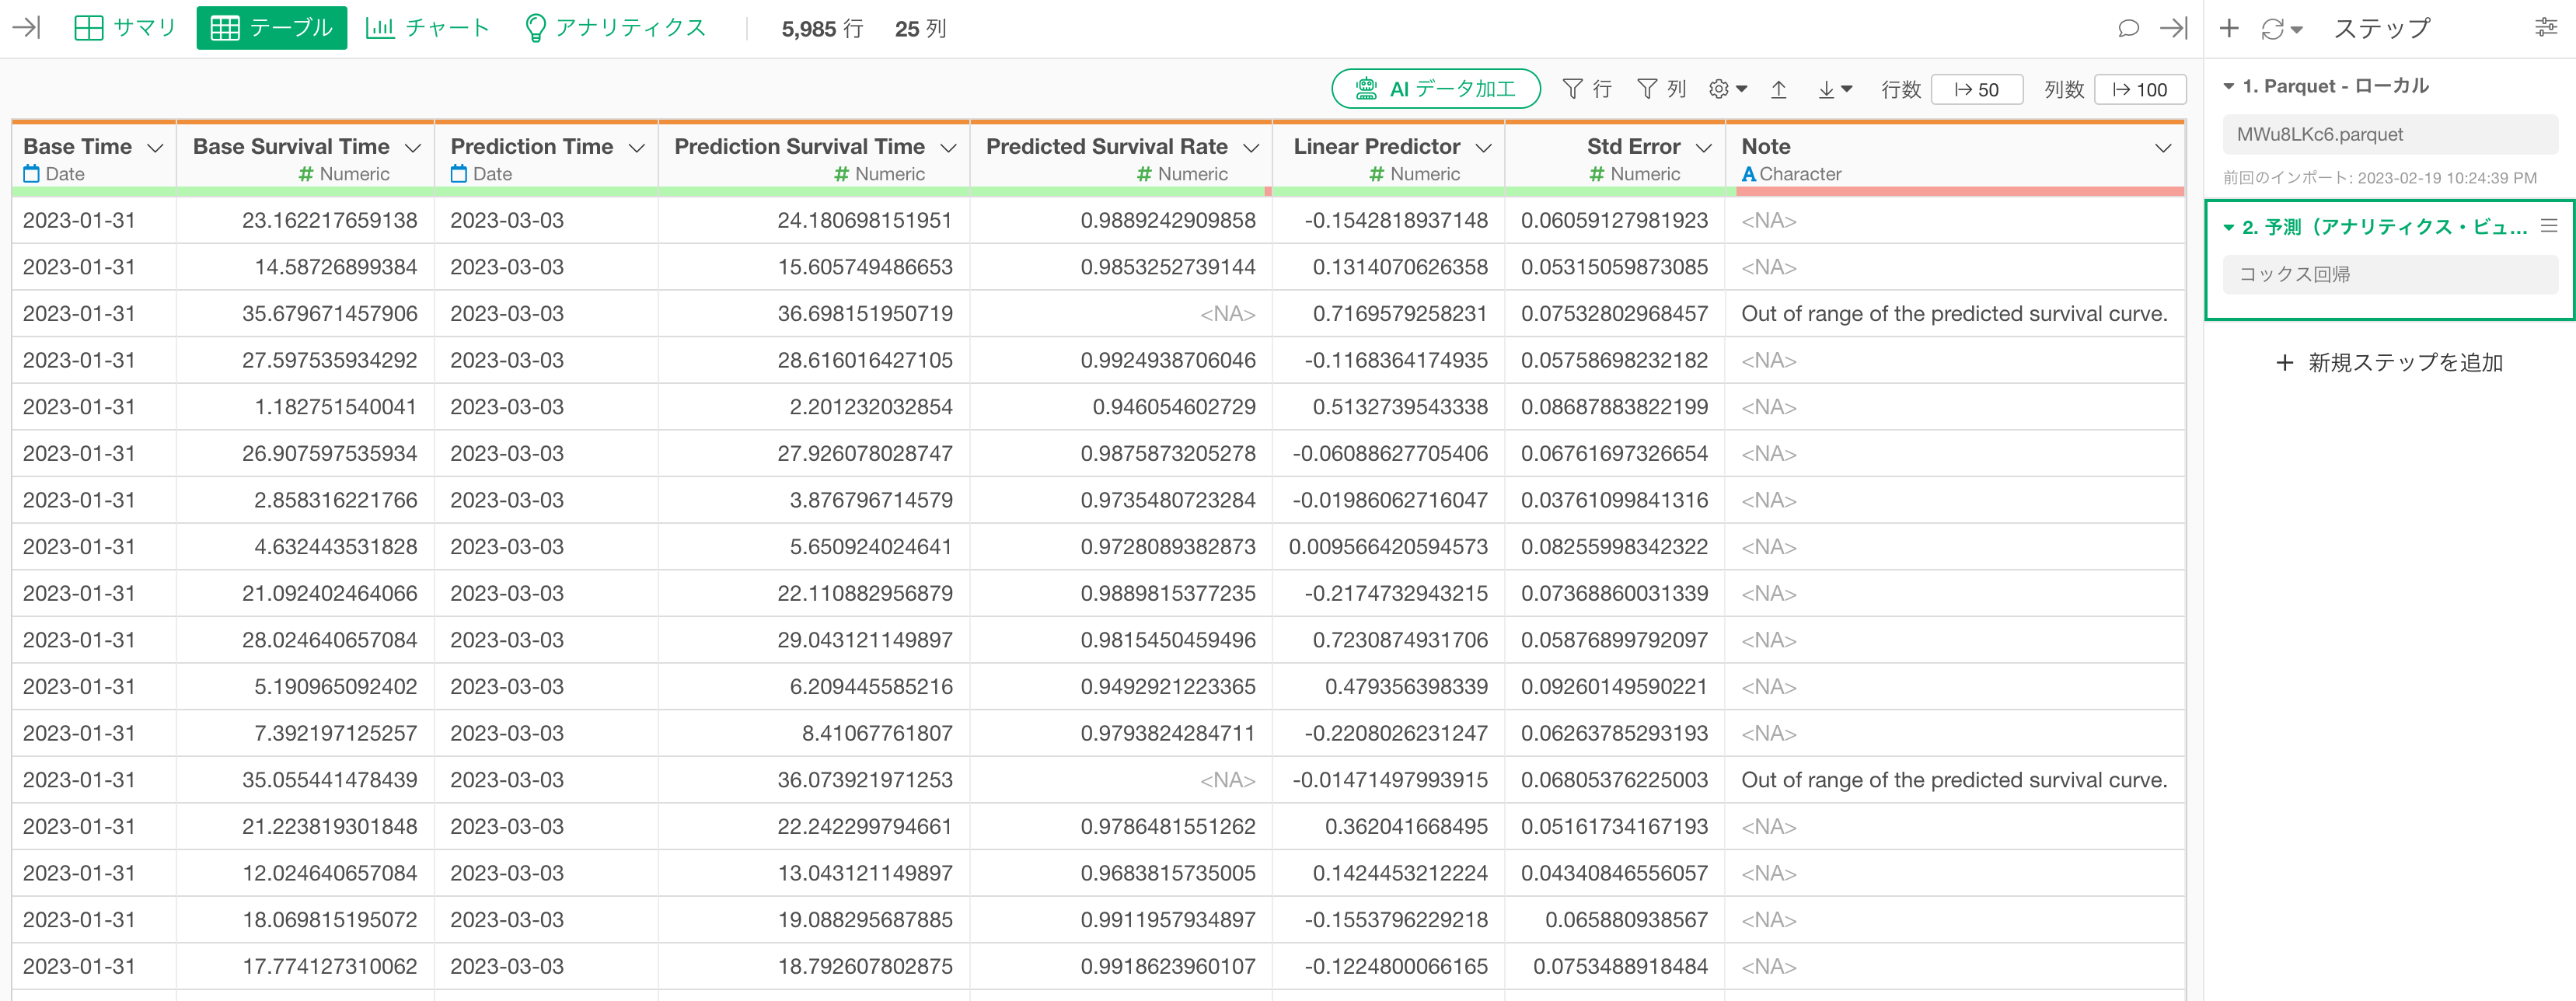
Task: Open the Base Time column menu
Action: (155, 148)
